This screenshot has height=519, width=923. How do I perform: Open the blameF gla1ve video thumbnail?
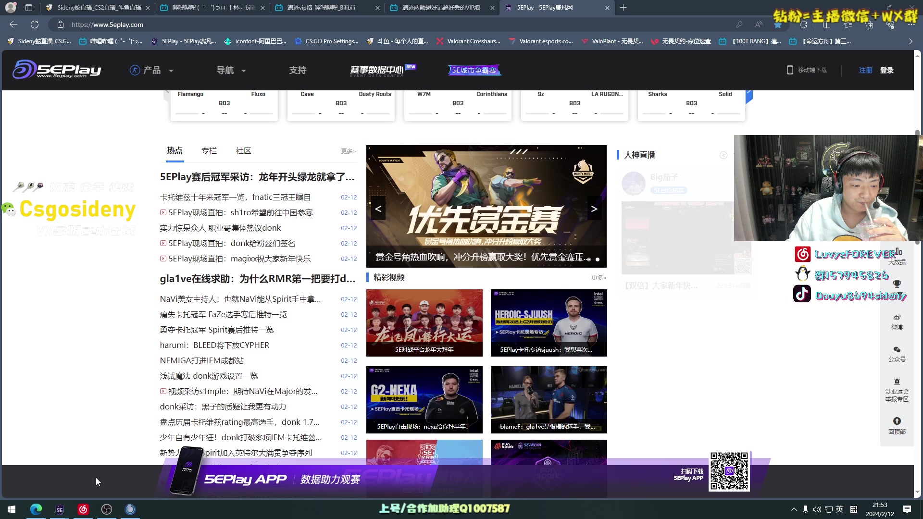(549, 400)
